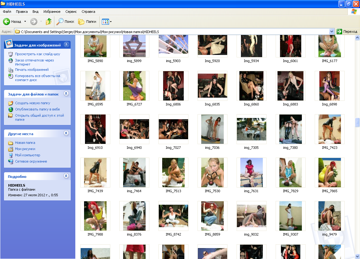Select thumbnail IMG_7513
The width and height of the screenshot is (360, 259).
(x=173, y=172)
